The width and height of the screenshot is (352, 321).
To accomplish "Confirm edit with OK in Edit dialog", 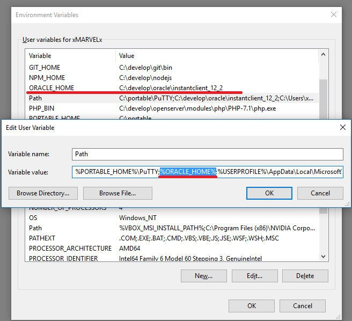I will (269, 193).
